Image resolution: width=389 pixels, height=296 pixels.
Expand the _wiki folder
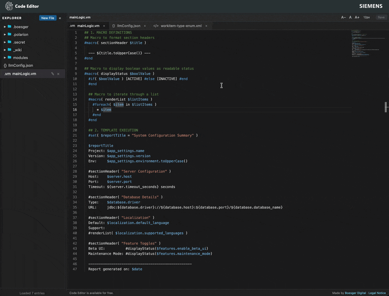click(x=5, y=50)
